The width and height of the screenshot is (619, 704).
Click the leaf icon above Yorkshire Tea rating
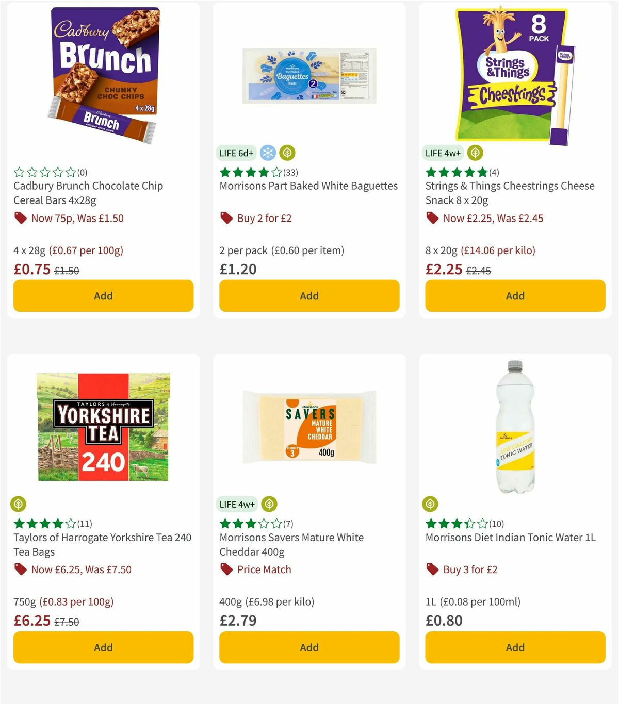(x=20, y=504)
